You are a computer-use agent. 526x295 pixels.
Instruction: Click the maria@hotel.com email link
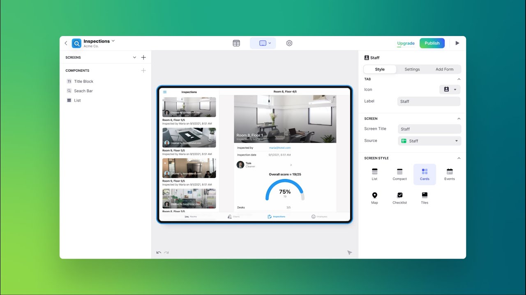280,148
